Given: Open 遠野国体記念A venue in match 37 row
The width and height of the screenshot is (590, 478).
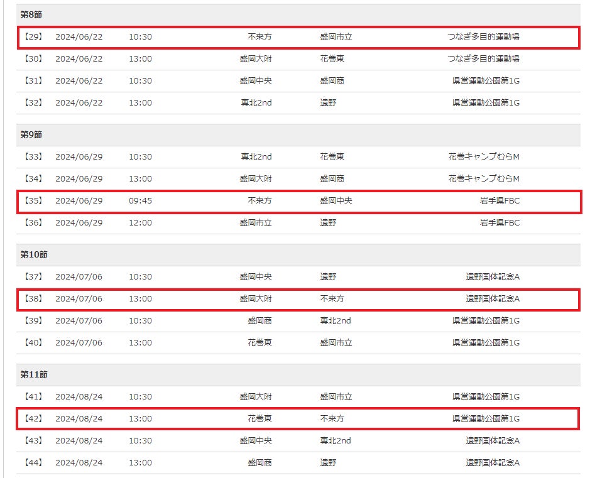Looking at the screenshot, I should pos(493,277).
